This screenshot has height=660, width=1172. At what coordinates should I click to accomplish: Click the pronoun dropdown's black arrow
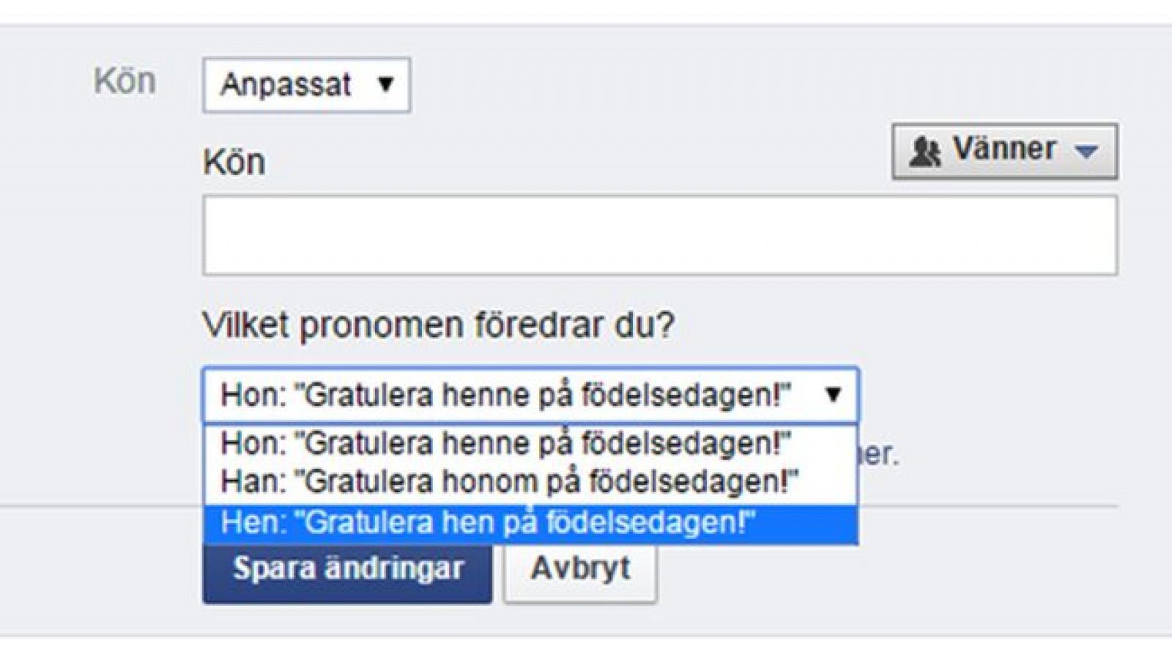point(833,395)
